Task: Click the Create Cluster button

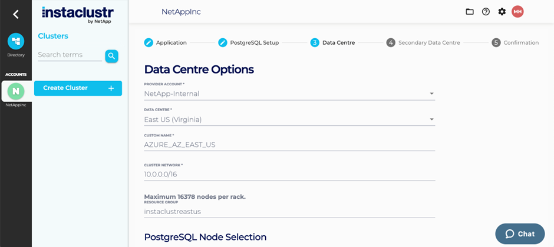Action: pos(78,88)
